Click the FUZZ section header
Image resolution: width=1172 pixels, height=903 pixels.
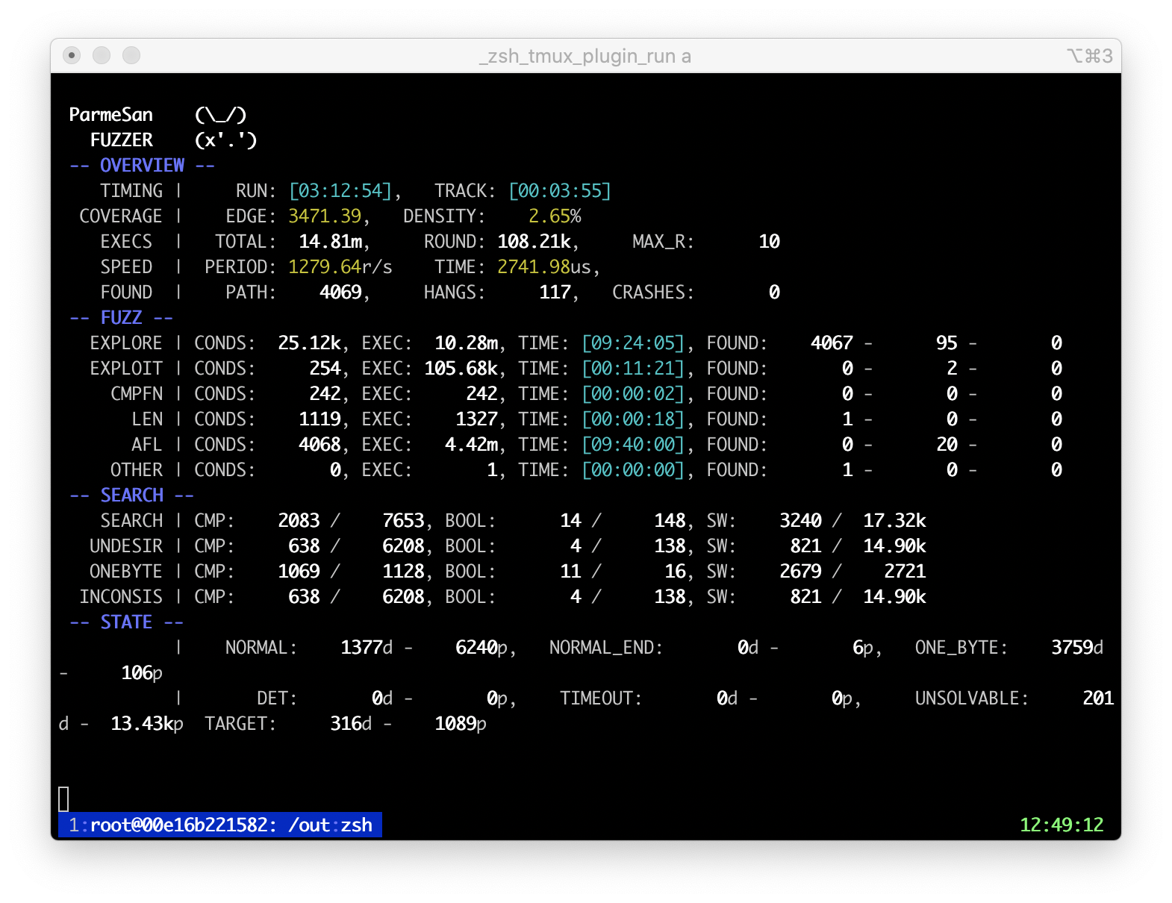coord(121,318)
